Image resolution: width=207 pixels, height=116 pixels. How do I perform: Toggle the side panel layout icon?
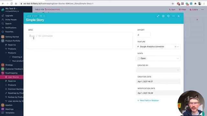pyautogui.click(x=163, y=16)
